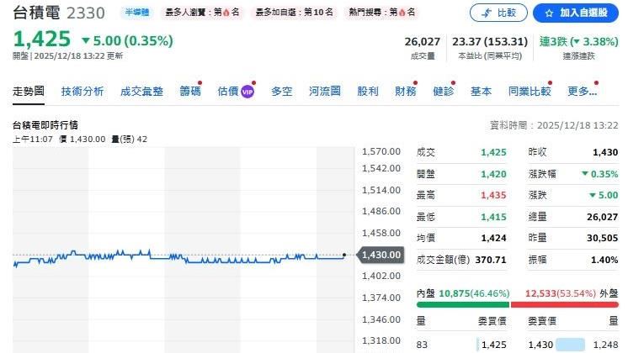
Task: Click the bid volume 83
Action: coord(422,345)
